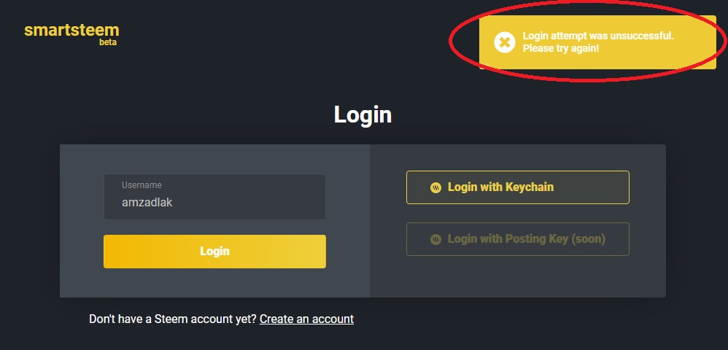The height and width of the screenshot is (350, 728).
Task: Open the Create an account link
Action: point(306,319)
